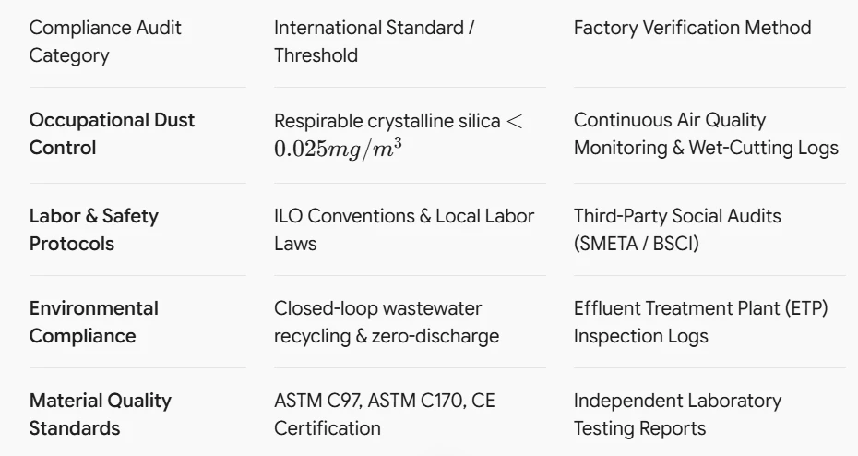Click the Factory Verification Method header

point(692,28)
